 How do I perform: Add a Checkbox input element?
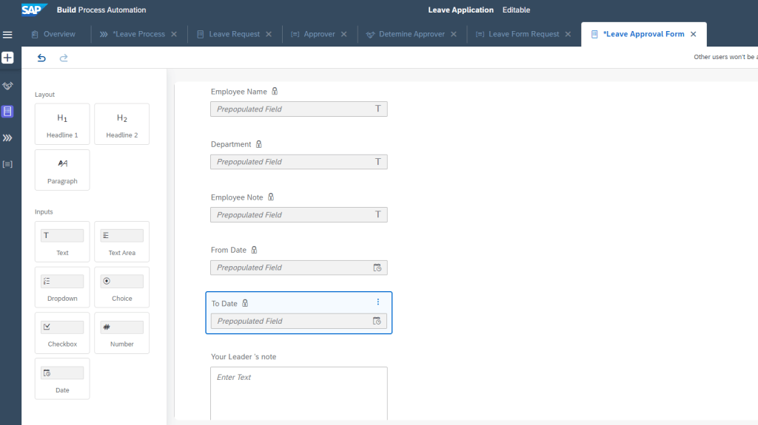point(62,333)
